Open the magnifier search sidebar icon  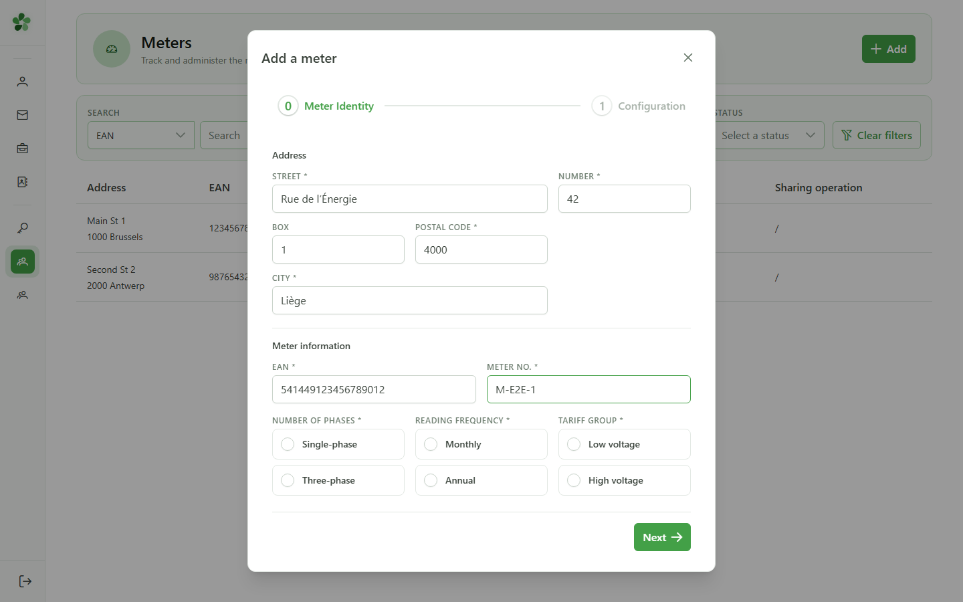coord(22,228)
